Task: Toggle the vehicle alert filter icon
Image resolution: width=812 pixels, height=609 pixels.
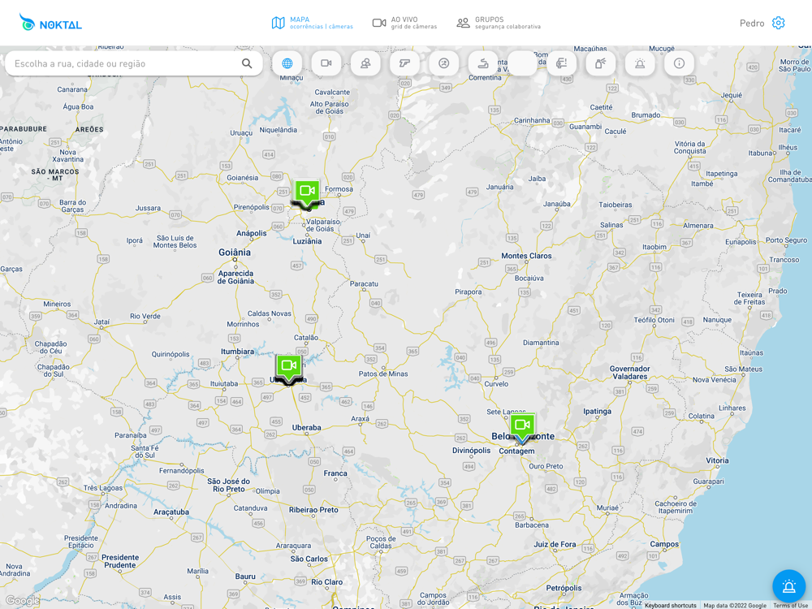Action: [x=561, y=63]
